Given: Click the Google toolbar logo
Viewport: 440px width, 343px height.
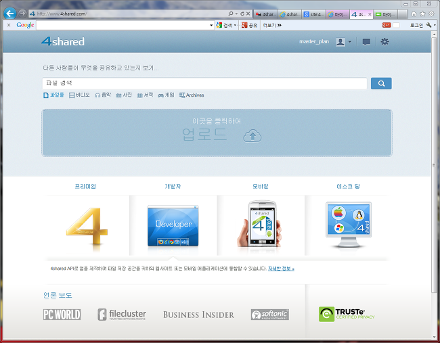Looking at the screenshot, I should click(25, 25).
